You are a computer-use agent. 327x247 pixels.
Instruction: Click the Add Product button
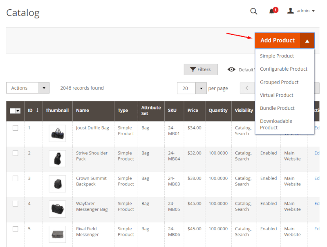pyautogui.click(x=277, y=40)
